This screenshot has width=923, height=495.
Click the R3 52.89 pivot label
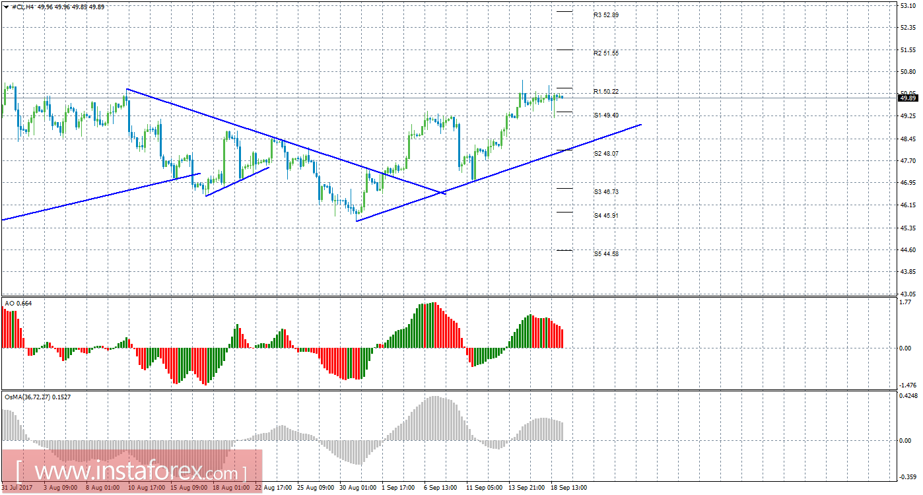point(606,15)
